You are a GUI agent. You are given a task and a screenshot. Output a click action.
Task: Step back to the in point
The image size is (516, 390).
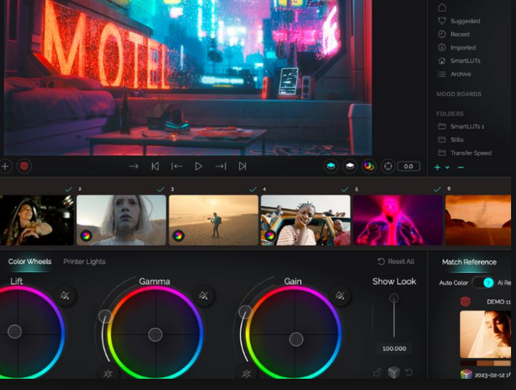coord(176,166)
